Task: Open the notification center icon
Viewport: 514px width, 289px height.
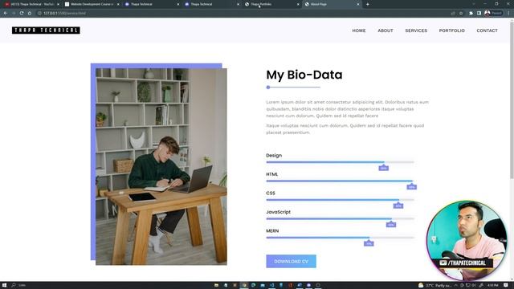Action: (x=506, y=286)
